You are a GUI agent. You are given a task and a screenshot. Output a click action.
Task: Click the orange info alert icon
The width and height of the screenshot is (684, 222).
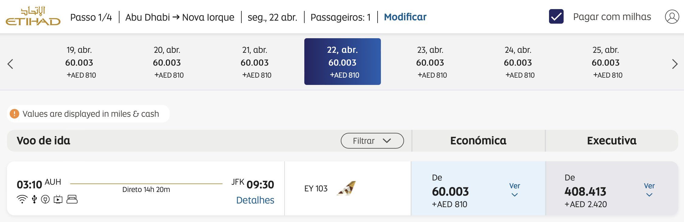tap(14, 114)
